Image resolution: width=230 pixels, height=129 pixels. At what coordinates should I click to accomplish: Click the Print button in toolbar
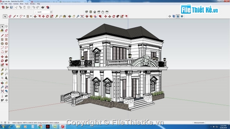tap(43, 7)
